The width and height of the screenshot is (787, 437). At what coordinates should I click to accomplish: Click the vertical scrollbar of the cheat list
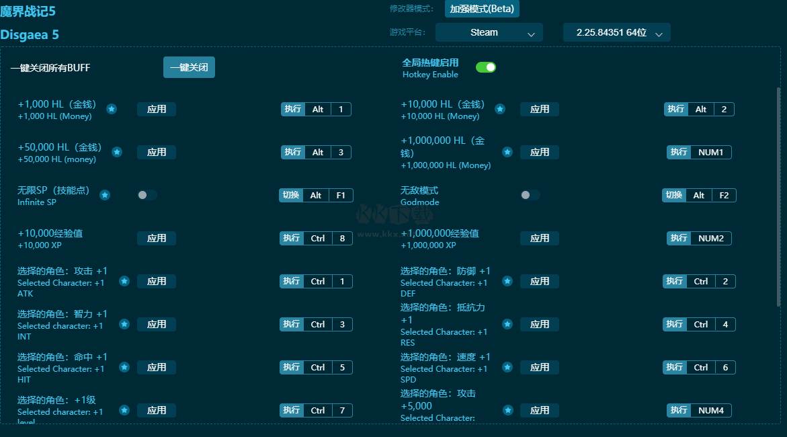click(x=778, y=197)
